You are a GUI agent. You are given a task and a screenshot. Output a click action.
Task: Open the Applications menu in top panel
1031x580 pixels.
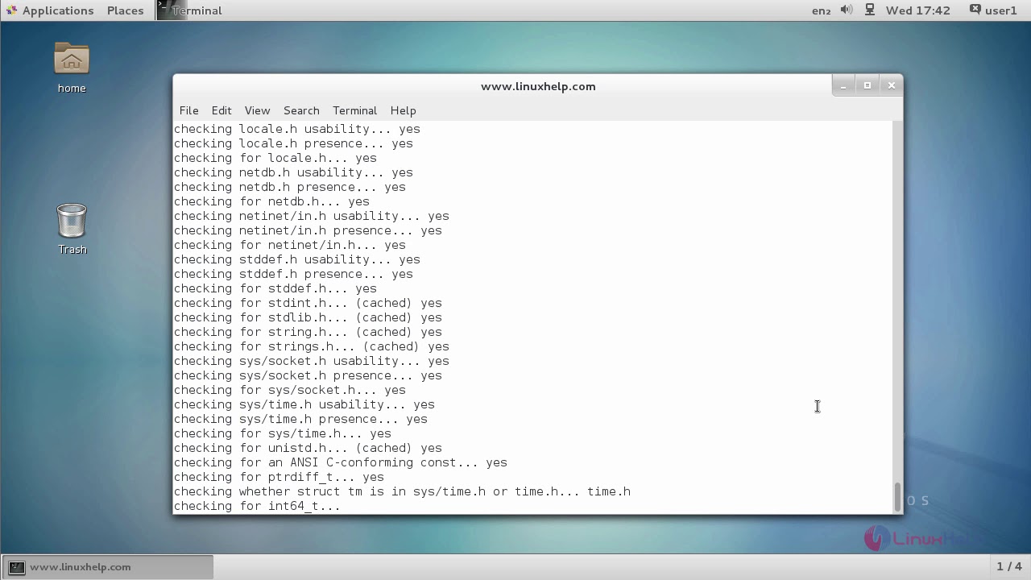pyautogui.click(x=49, y=10)
